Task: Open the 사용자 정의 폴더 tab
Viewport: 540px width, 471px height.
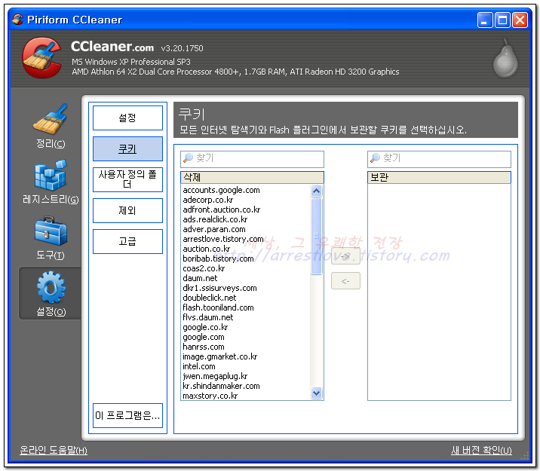Action: (x=127, y=179)
